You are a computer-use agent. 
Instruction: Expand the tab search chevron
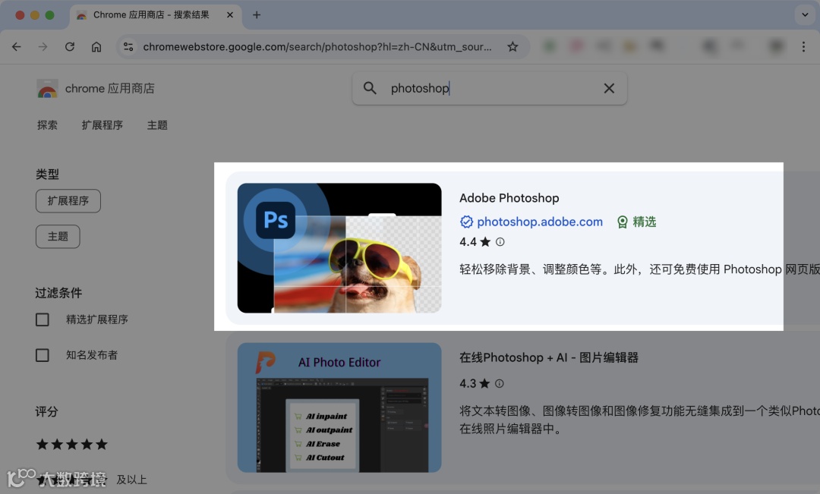click(x=805, y=14)
